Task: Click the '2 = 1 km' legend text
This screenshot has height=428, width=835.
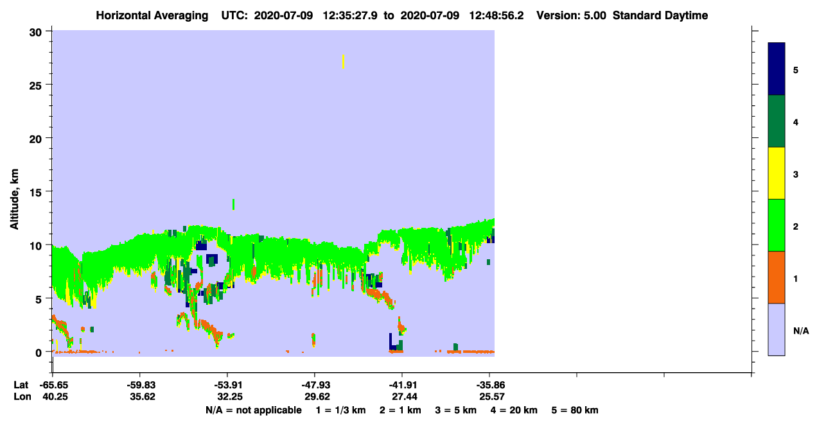Action: click(401, 410)
